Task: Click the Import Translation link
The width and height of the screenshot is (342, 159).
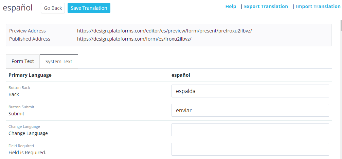Action: [318, 6]
